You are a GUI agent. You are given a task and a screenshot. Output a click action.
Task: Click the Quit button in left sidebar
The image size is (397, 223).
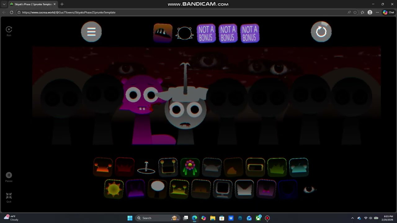tap(9, 198)
